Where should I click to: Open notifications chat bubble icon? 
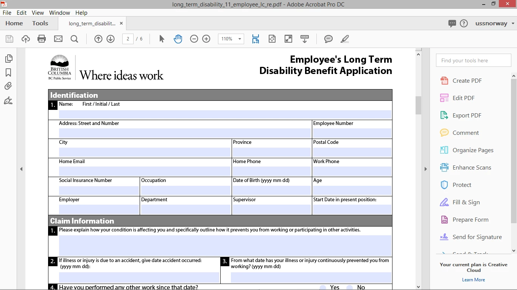coord(452,23)
